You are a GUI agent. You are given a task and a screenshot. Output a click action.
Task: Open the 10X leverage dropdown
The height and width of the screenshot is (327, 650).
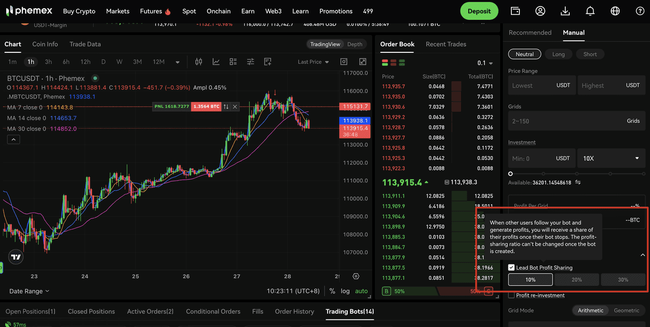611,158
